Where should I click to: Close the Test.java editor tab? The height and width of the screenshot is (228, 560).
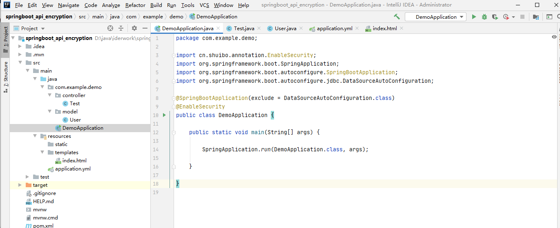pos(260,28)
